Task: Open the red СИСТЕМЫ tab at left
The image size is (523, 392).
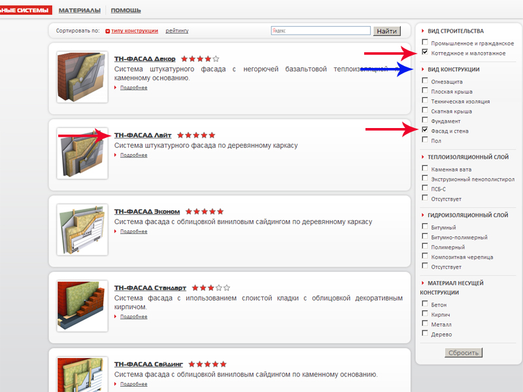Action: [x=26, y=10]
